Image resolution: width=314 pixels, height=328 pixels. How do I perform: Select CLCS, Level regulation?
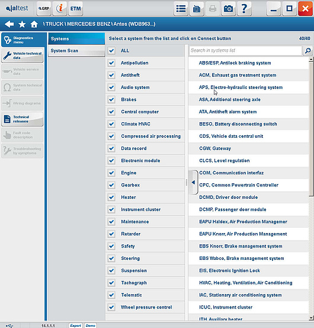click(x=249, y=161)
